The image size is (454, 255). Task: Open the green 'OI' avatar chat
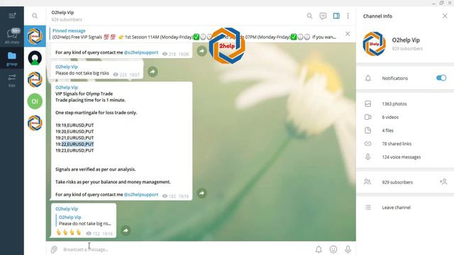[x=35, y=101]
